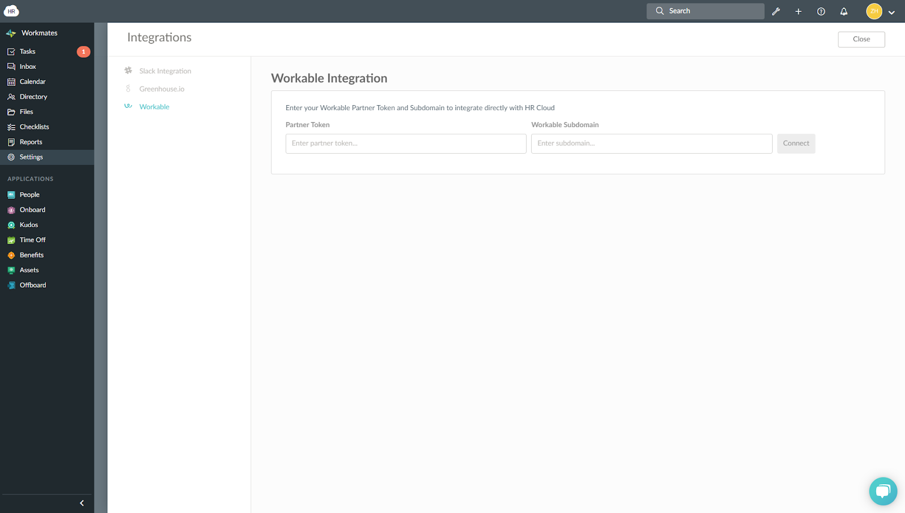Click the HR Cloud logo icon
Image resolution: width=905 pixels, height=513 pixels.
11,11
